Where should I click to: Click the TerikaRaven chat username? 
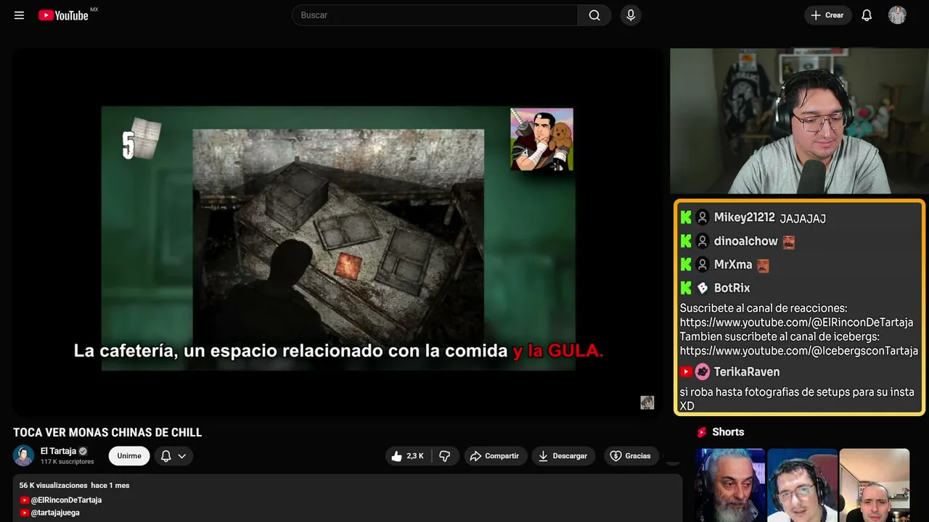point(747,372)
